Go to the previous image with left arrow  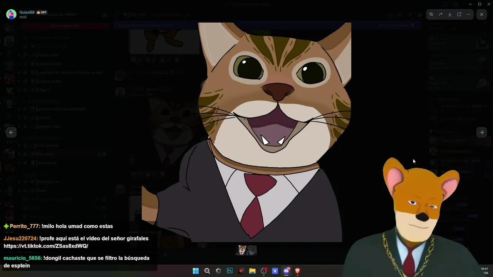click(x=11, y=132)
